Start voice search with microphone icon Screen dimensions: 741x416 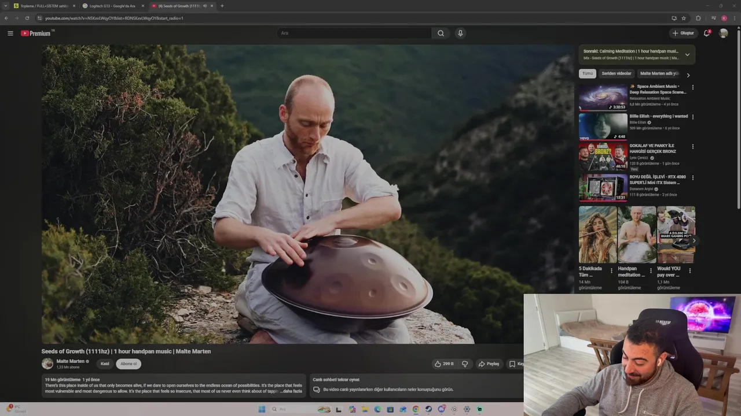460,33
